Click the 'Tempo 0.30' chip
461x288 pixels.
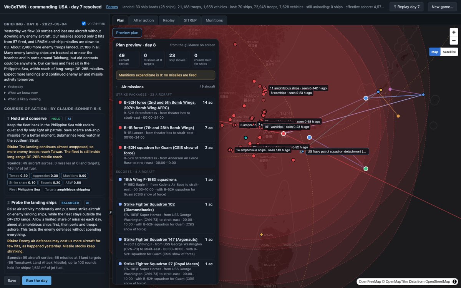click(x=18, y=175)
